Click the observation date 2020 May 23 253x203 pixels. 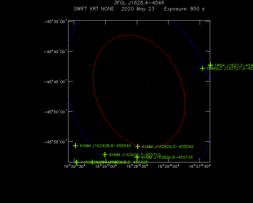tap(138, 9)
